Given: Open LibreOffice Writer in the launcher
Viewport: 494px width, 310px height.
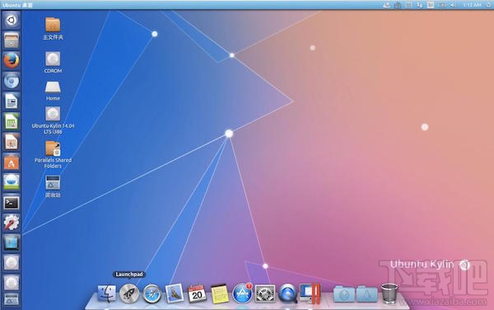Looking at the screenshot, I should point(12,101).
